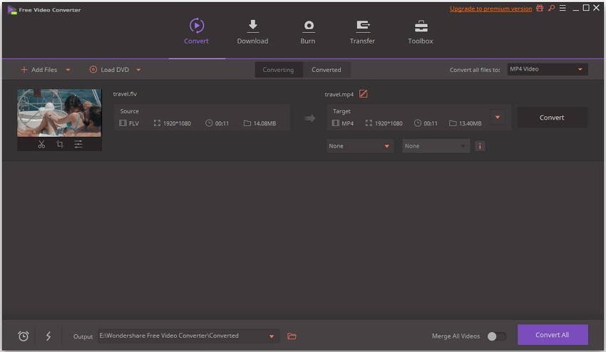Click Upgrade to premium version link
Screen dimensions: 606x352
pos(491,9)
